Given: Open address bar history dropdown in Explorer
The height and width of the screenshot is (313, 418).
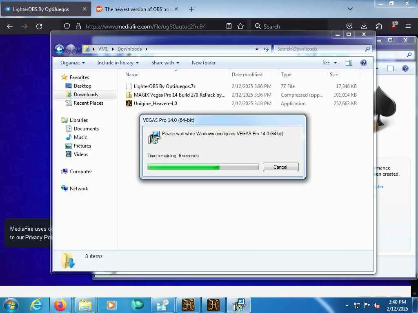Looking at the screenshot, I should click(257, 49).
